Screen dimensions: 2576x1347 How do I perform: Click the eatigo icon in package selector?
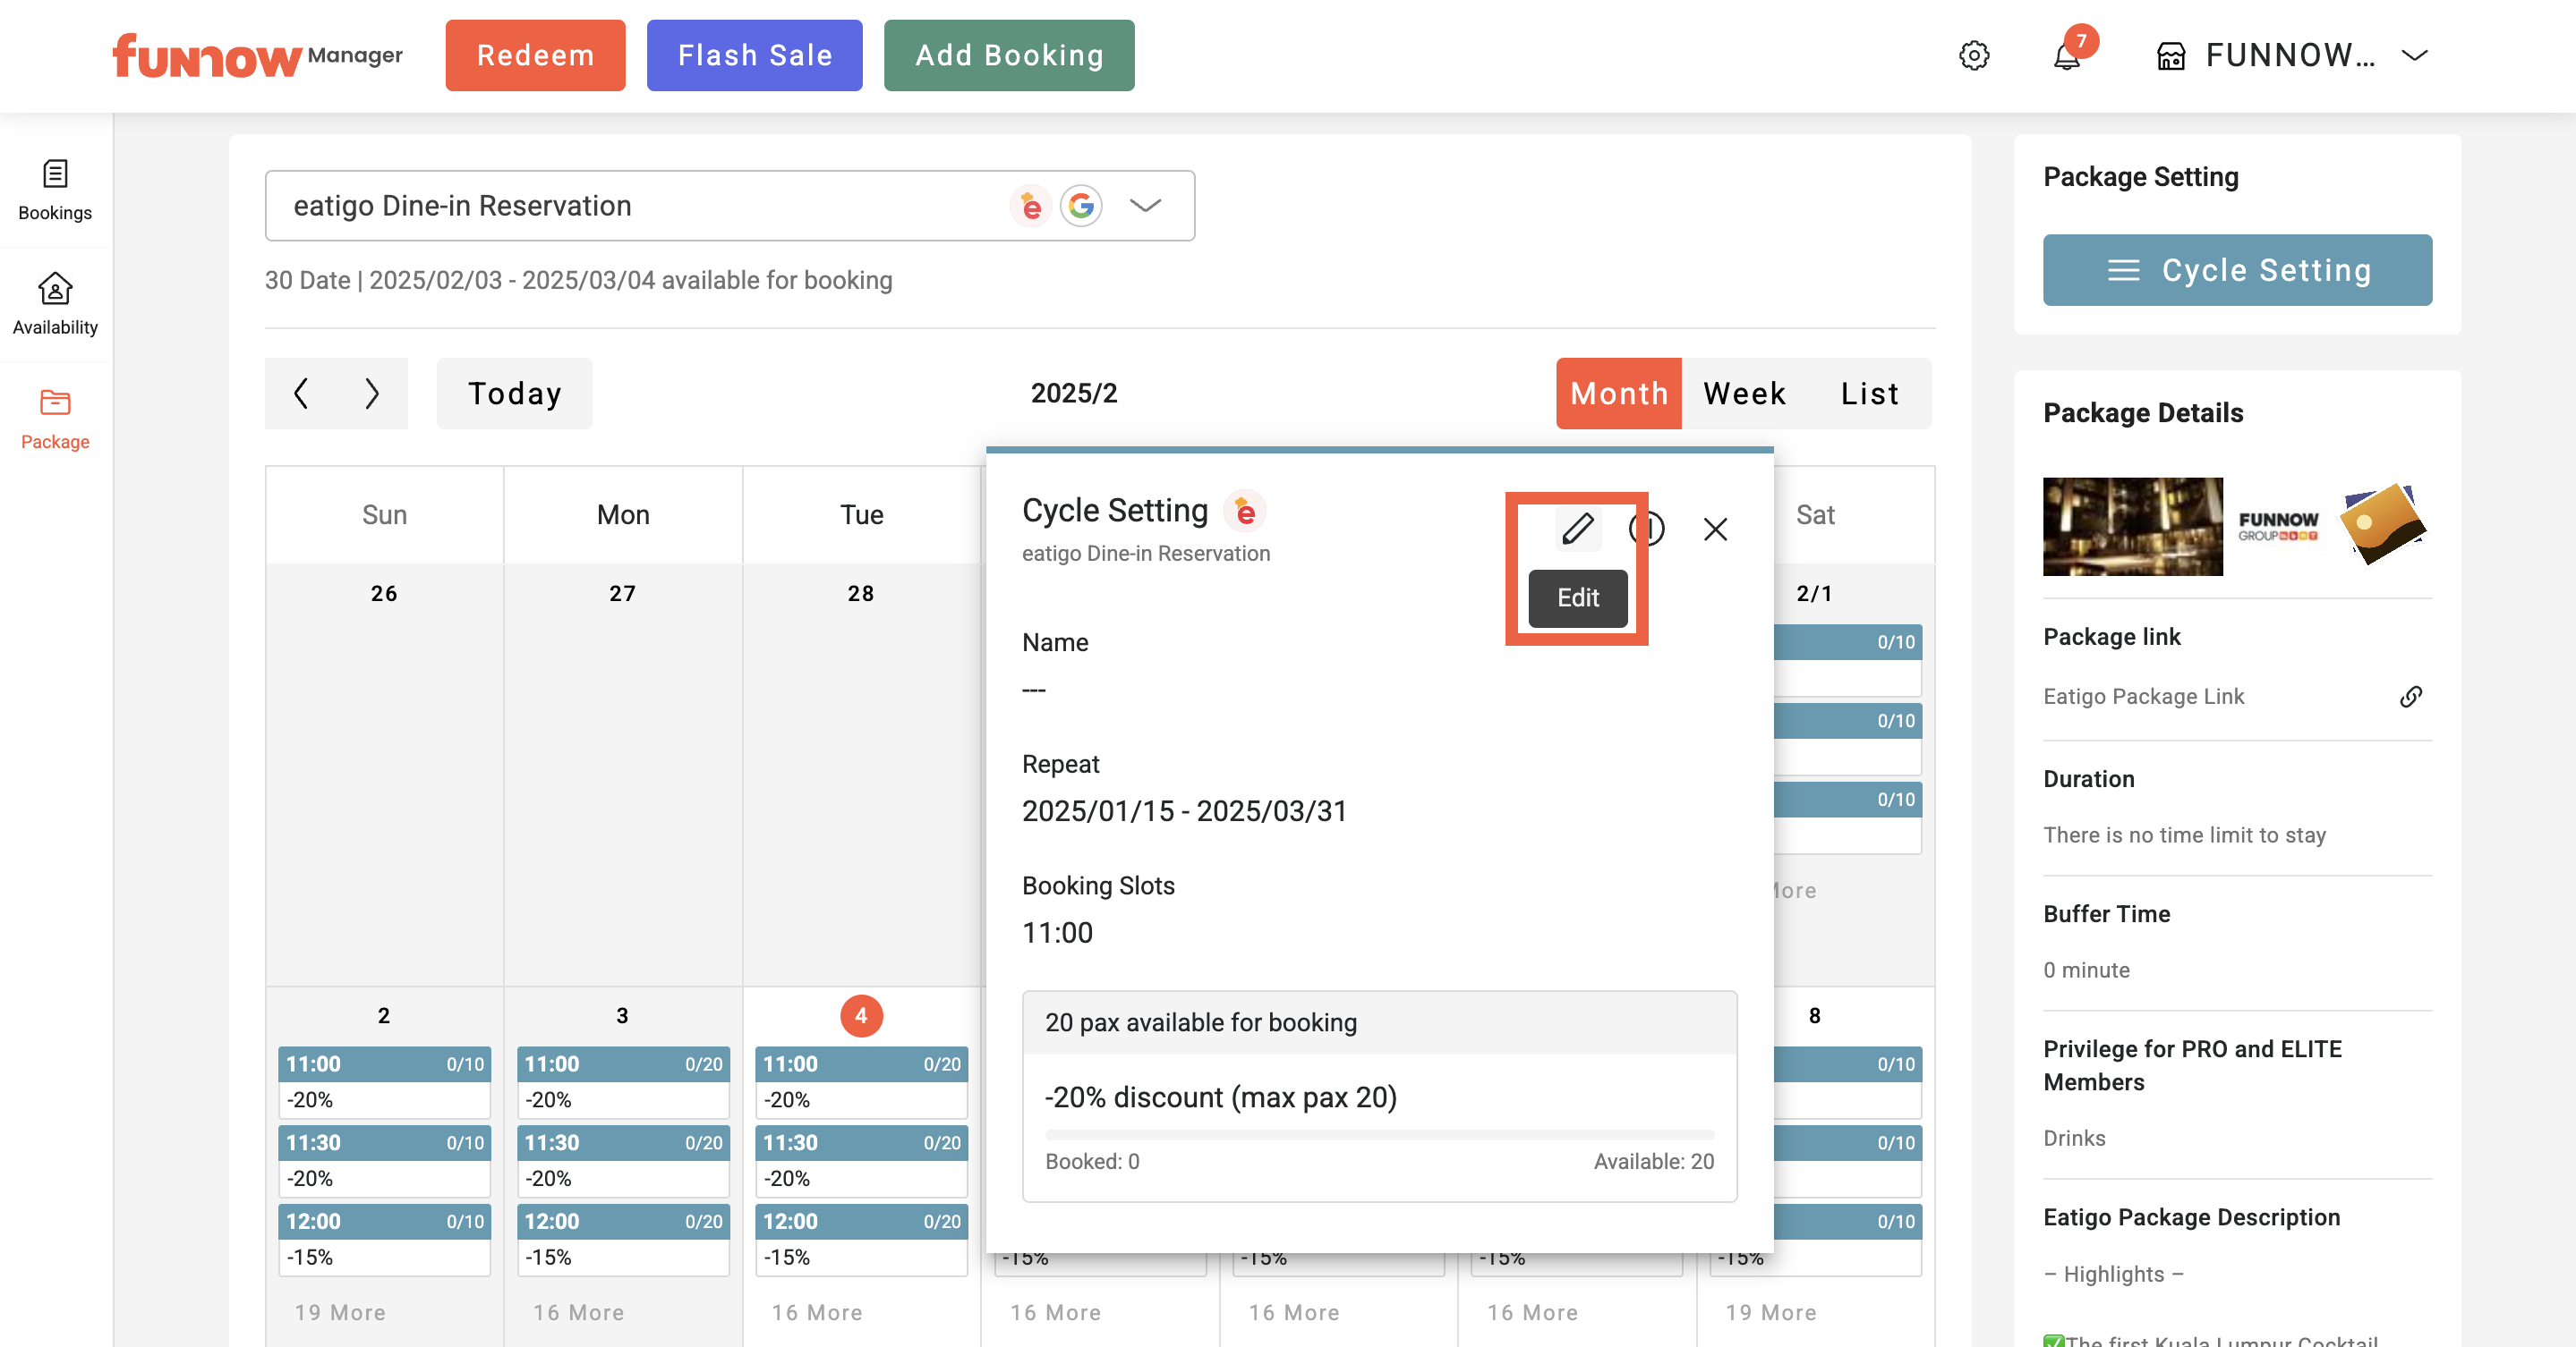tap(1031, 206)
